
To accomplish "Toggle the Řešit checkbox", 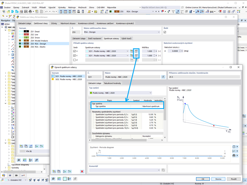I will click(x=165, y=32).
